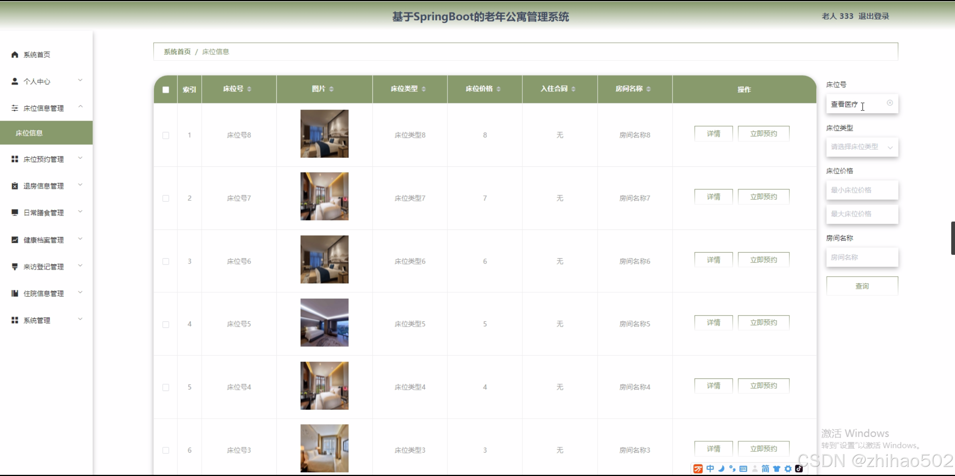Screen dimensions: 955x476
Task: Click the home icon beside 系统首页
Action: (x=15, y=54)
